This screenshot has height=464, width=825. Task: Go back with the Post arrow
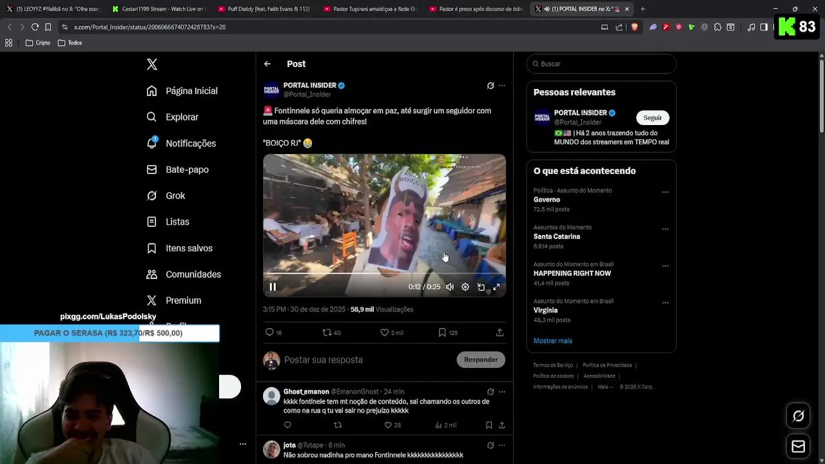(267, 64)
